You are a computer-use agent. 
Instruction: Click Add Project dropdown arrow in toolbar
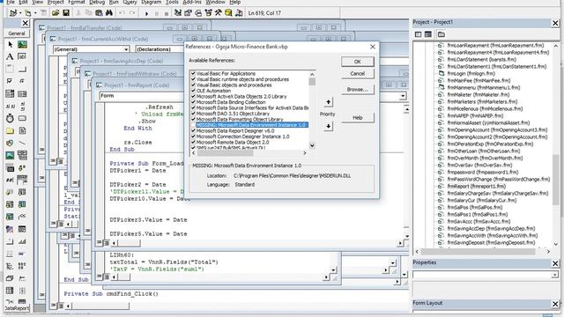pyautogui.click(x=20, y=13)
